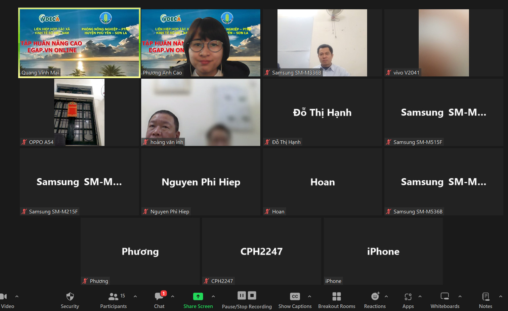The image size is (508, 311).
Task: Open Breakout Rooms
Action: [x=336, y=297]
